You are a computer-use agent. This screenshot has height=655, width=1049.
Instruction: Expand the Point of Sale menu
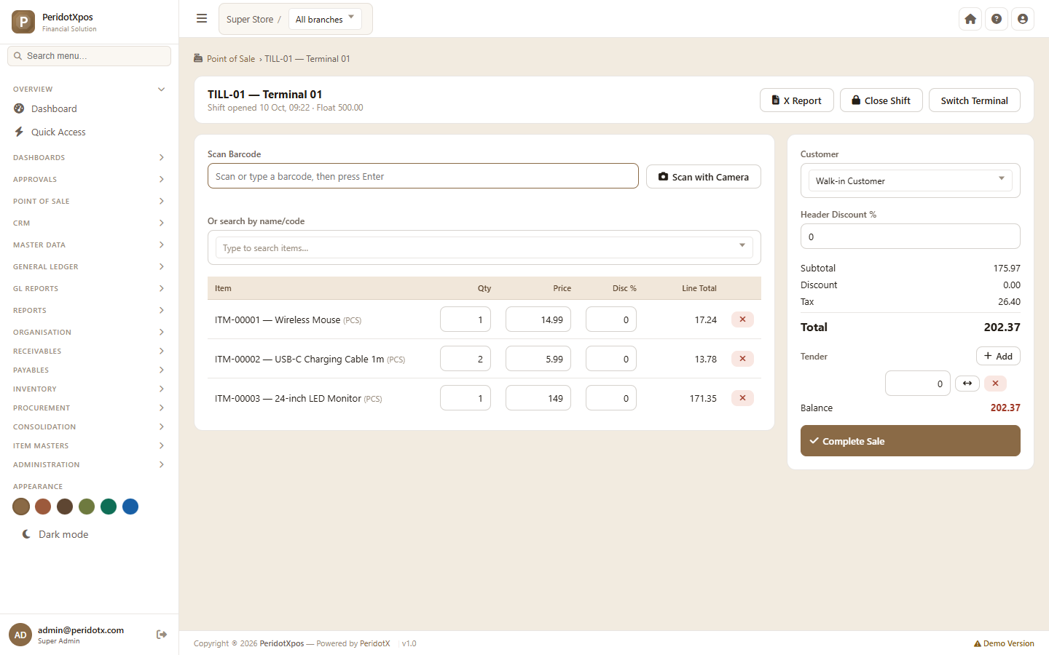tap(89, 201)
